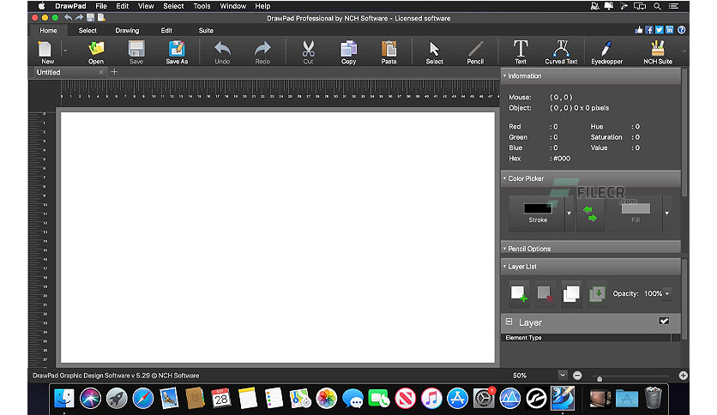Share on Facebook icon

click(x=649, y=30)
